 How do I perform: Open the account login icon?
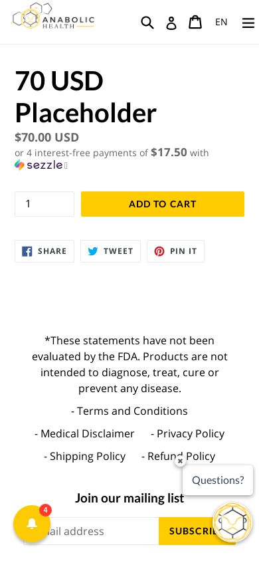coord(171,23)
